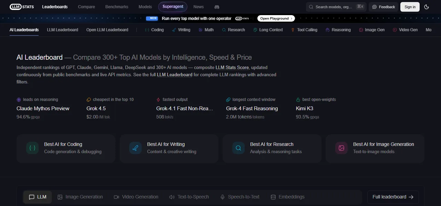Switch to the Image Generation tab
Image resolution: width=441 pixels, height=206 pixels.
[80, 197]
